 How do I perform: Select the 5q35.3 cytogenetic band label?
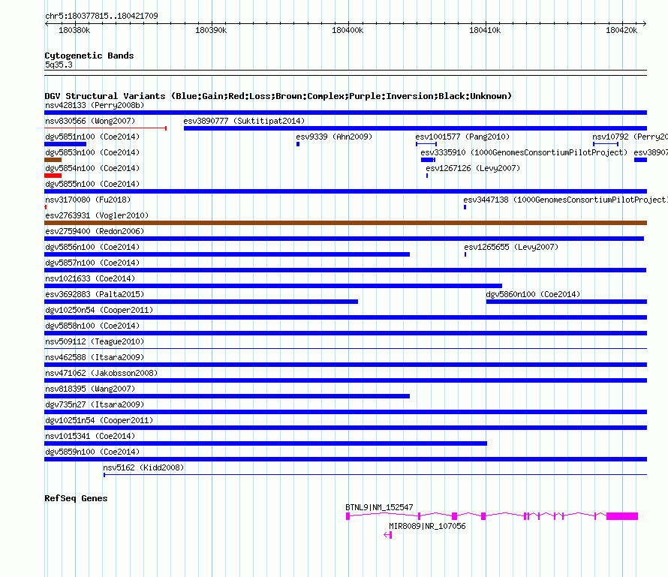tap(59, 65)
